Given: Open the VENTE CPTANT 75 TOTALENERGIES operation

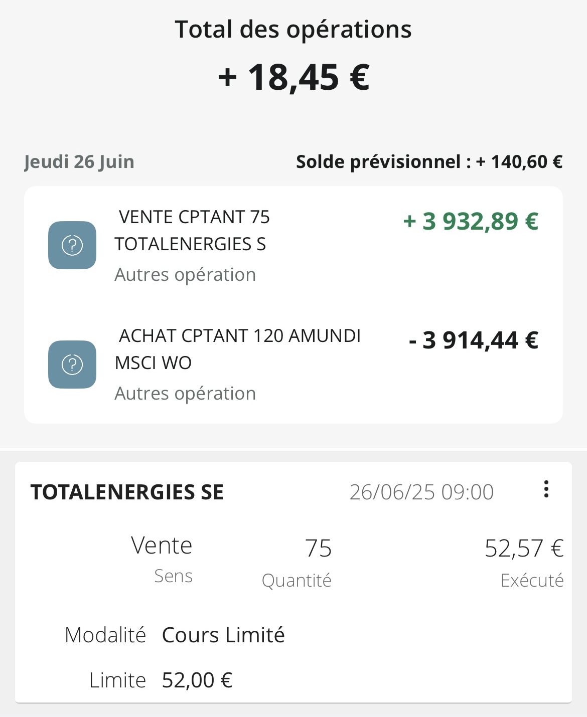Looking at the screenshot, I should tap(293, 245).
